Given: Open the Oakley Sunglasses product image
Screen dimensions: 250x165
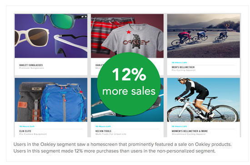Looking at the screenshot, I should [x=51, y=36].
